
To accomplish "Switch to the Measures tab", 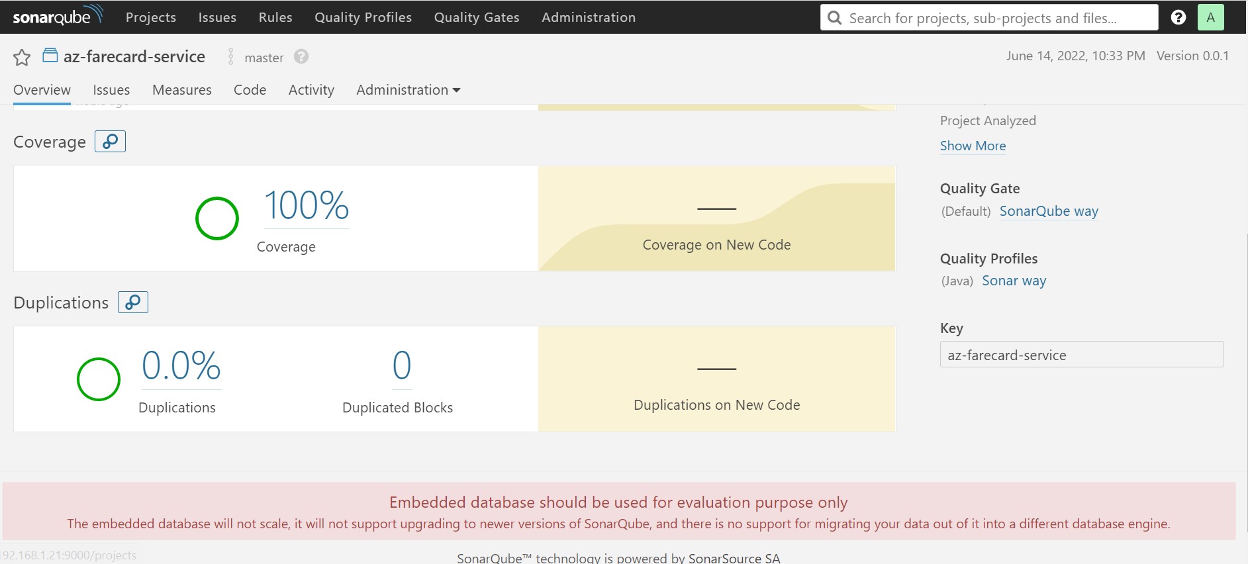I will [182, 90].
